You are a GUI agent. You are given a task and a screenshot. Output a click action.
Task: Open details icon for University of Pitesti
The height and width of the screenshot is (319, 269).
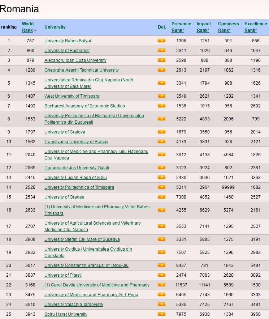tap(161, 275)
